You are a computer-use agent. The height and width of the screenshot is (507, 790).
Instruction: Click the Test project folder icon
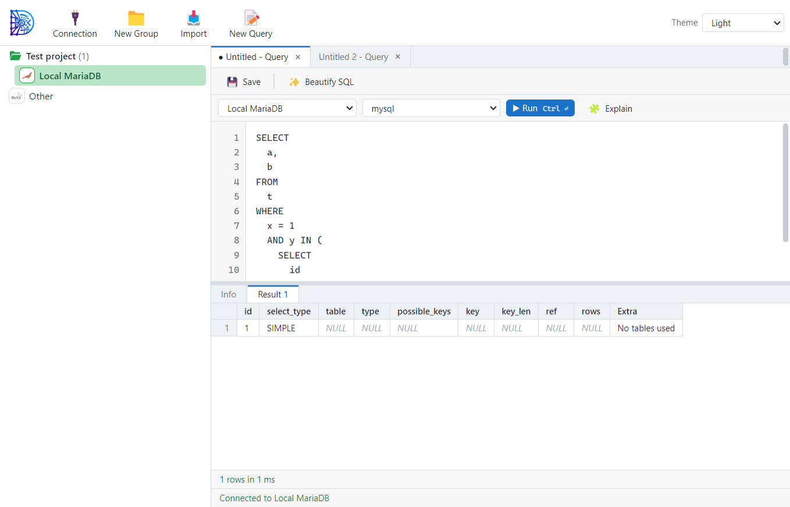pyautogui.click(x=16, y=56)
